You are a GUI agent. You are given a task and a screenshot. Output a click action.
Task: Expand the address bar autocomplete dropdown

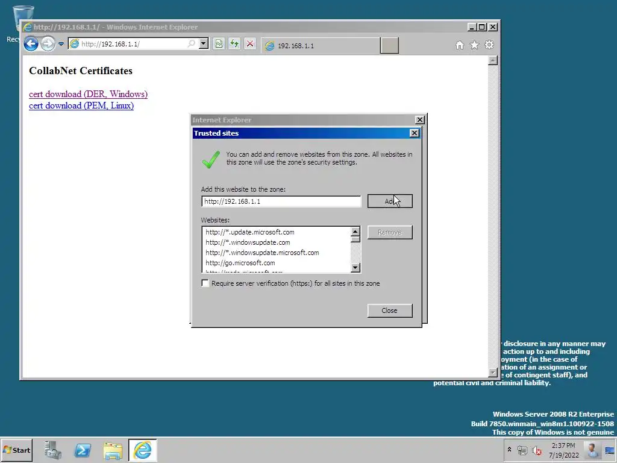[x=204, y=43]
